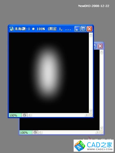Screen dimensions: 115x153
Task: Click the scroll left arrow of the back window
Action: (40, 132)
